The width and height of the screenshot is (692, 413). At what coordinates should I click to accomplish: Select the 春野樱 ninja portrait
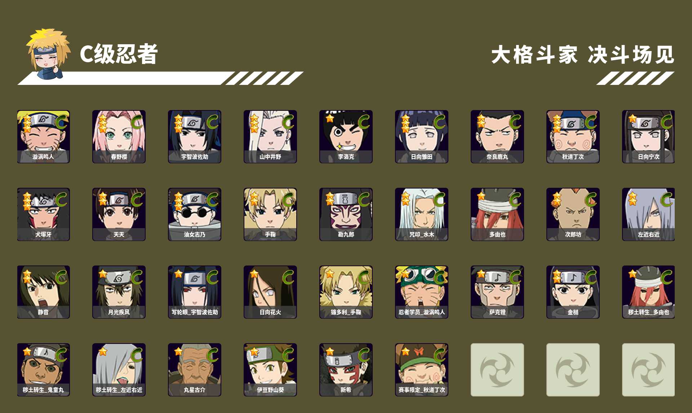[x=119, y=137]
